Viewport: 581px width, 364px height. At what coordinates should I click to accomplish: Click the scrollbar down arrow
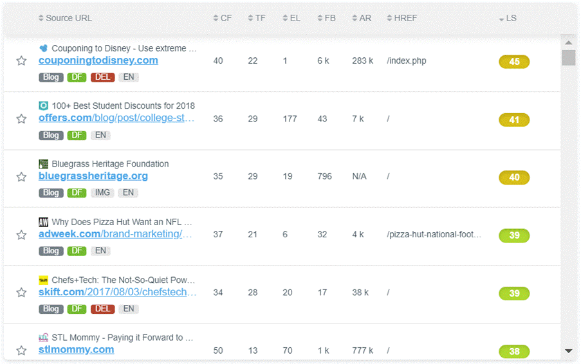pos(568,351)
